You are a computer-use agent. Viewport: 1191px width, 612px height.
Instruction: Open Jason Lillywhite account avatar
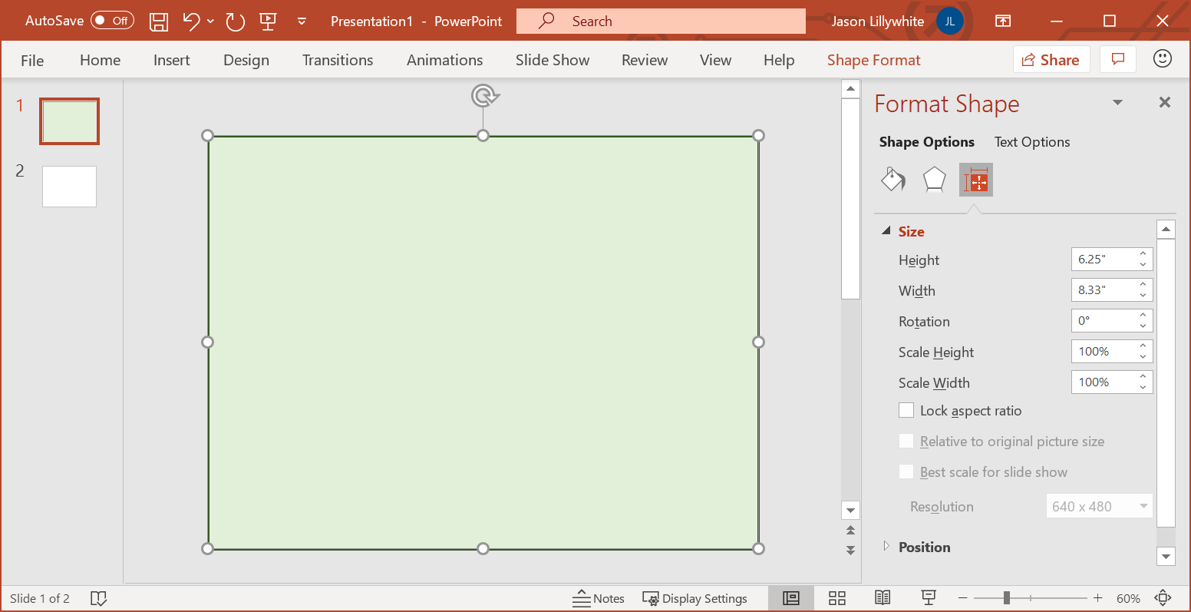coord(950,22)
